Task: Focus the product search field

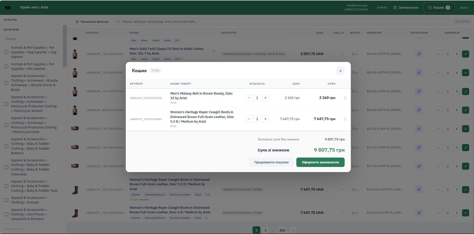Action: 282,22
